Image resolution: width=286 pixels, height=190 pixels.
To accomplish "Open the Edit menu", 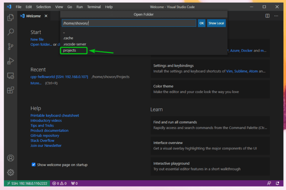I will click(x=29, y=7).
